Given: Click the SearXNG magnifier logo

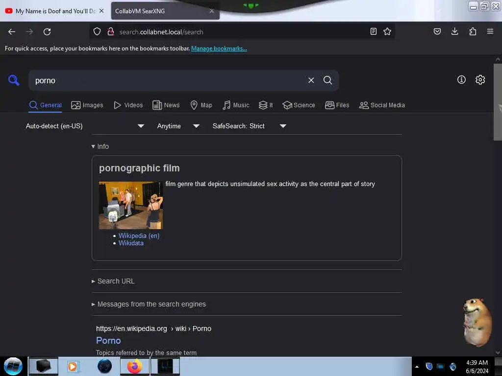Looking at the screenshot, I should coord(14,80).
